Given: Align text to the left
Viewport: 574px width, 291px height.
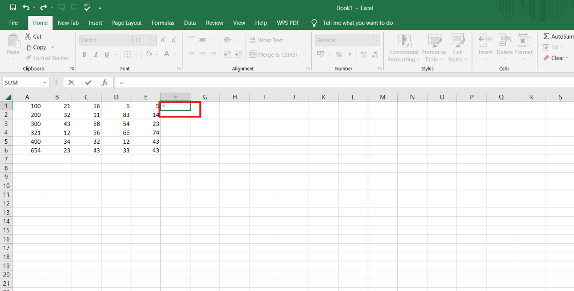Looking at the screenshot, I should [x=192, y=55].
